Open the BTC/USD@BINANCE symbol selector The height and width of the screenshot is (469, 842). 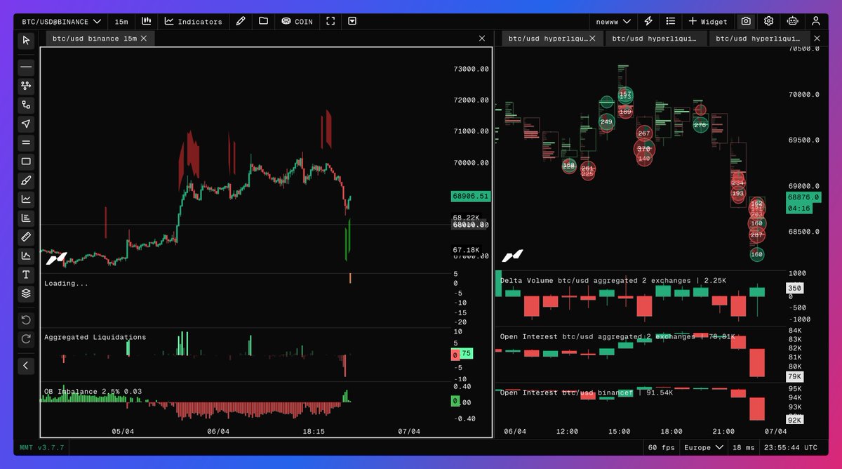pos(61,22)
